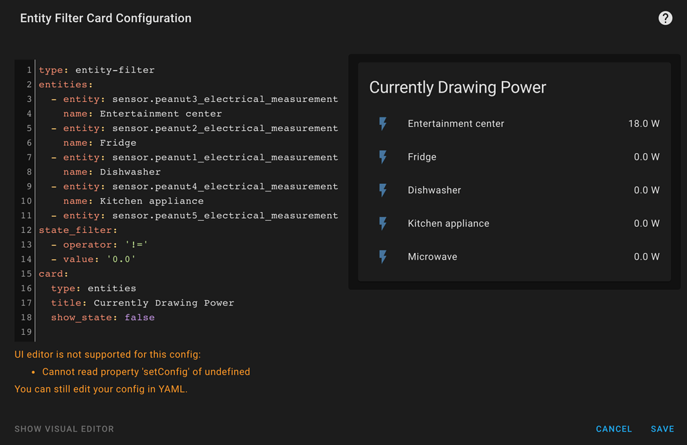Click the Kitchen appliance entity name
Viewport: 687px width, 445px height.
click(448, 224)
